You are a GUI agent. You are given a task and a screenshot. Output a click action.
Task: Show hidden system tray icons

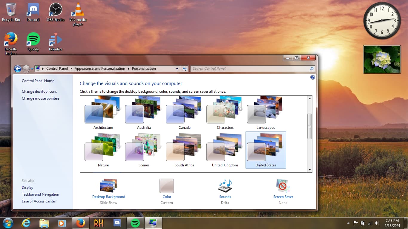(348, 223)
